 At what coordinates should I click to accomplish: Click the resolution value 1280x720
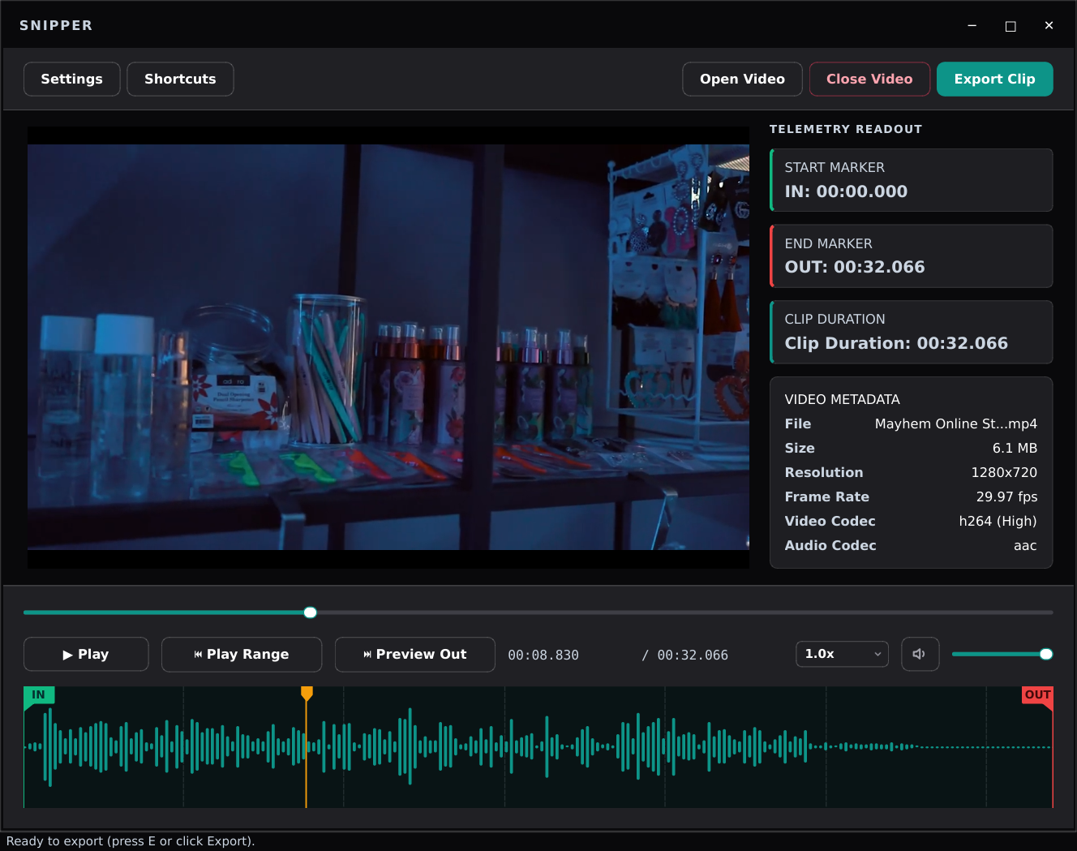(x=1004, y=472)
